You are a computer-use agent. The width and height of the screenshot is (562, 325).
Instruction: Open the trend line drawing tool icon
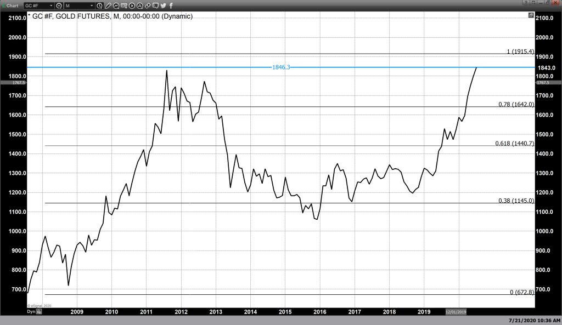117,5
